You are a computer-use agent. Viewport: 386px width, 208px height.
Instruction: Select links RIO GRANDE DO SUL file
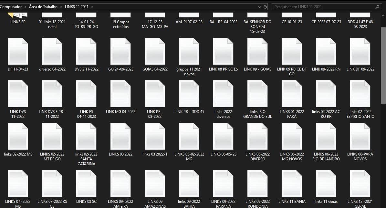[257, 94]
